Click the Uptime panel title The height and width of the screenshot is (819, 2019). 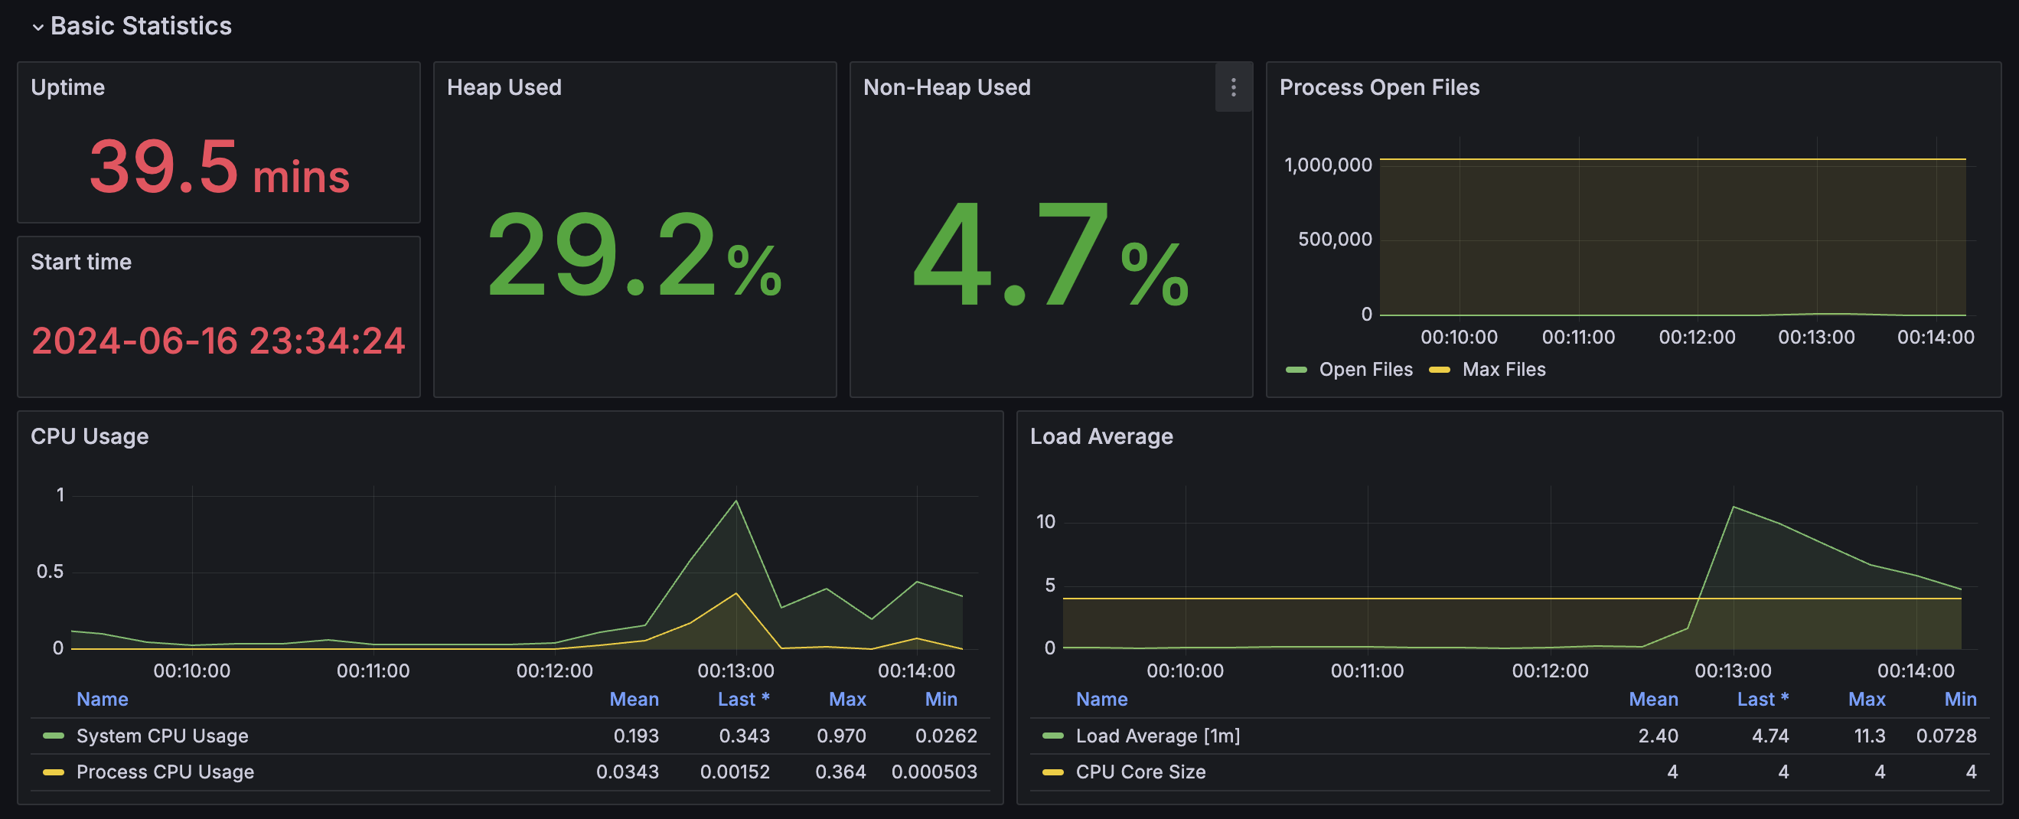click(x=67, y=87)
